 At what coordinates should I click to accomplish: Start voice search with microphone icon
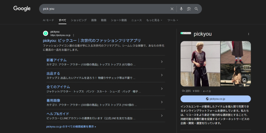click(181, 9)
